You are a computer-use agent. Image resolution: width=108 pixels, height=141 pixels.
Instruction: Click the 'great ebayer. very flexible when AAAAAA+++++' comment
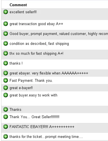[49, 73]
